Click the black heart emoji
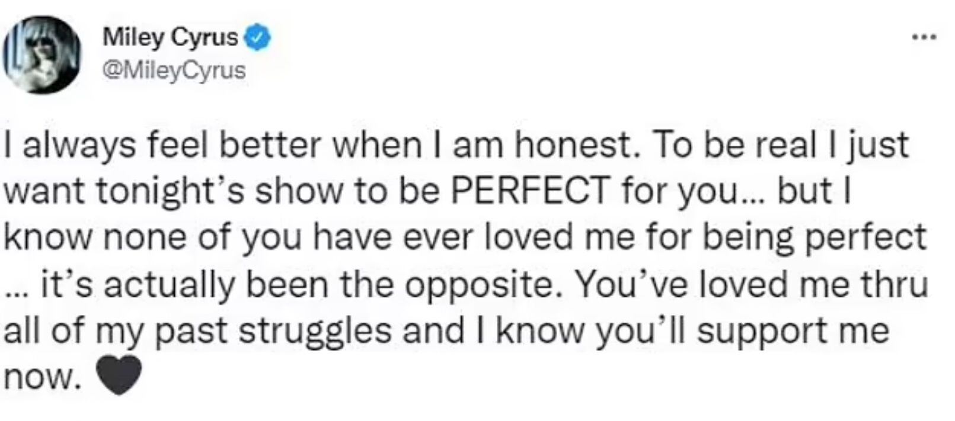Image resolution: width=955 pixels, height=421 pixels. (x=119, y=375)
